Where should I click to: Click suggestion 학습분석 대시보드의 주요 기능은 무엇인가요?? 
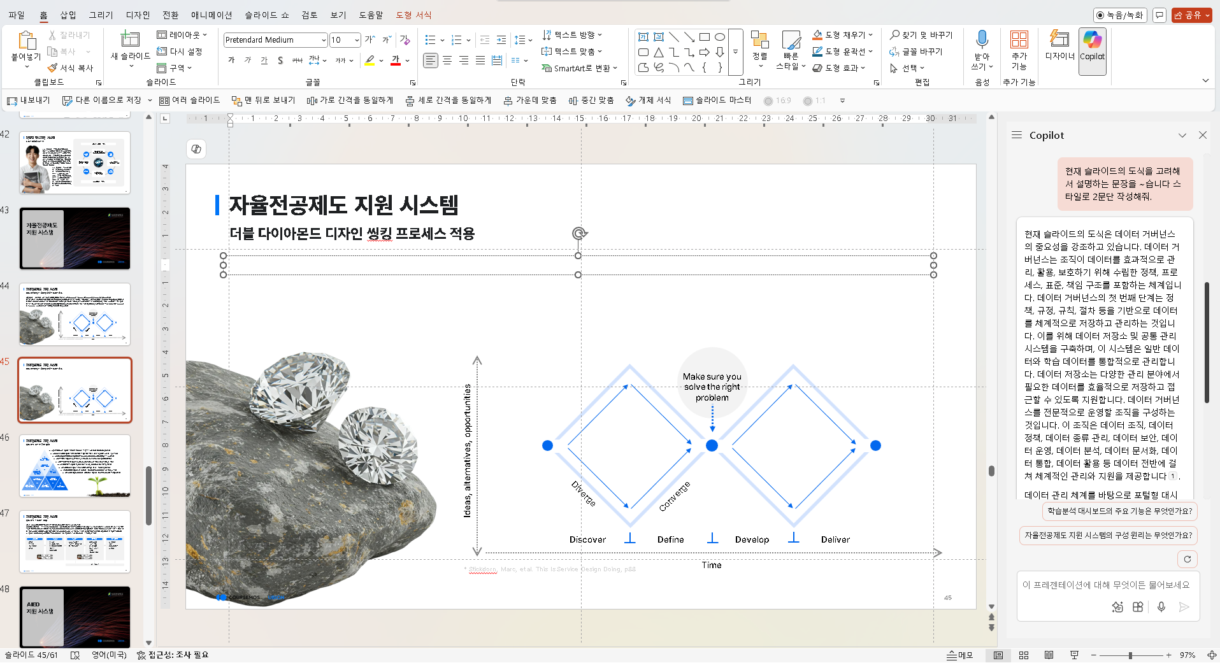click(1119, 511)
